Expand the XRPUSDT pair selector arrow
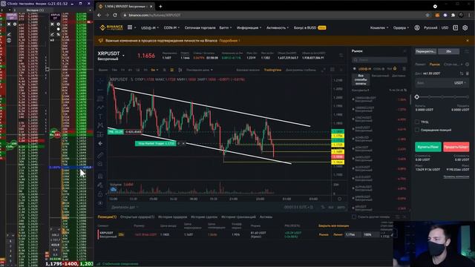The height and width of the screenshot is (267, 475). tap(123, 56)
